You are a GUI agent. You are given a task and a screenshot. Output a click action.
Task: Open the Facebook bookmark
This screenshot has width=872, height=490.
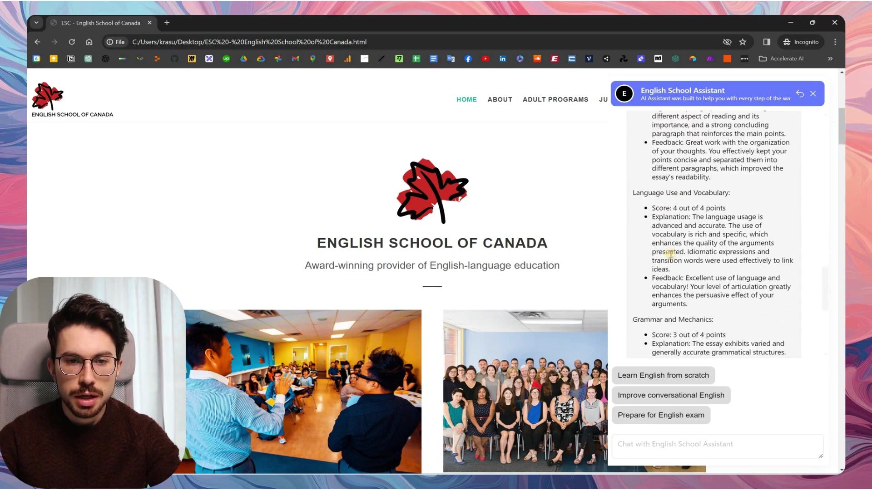click(x=468, y=59)
